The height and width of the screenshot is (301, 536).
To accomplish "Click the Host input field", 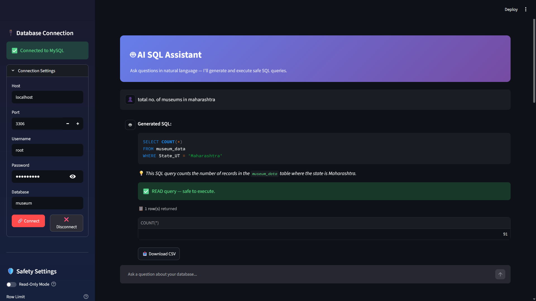I will [47, 97].
